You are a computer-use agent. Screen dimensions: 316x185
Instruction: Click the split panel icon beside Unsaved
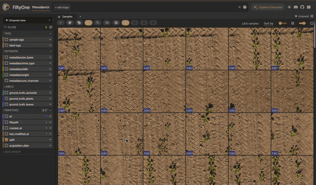click(x=312, y=16)
